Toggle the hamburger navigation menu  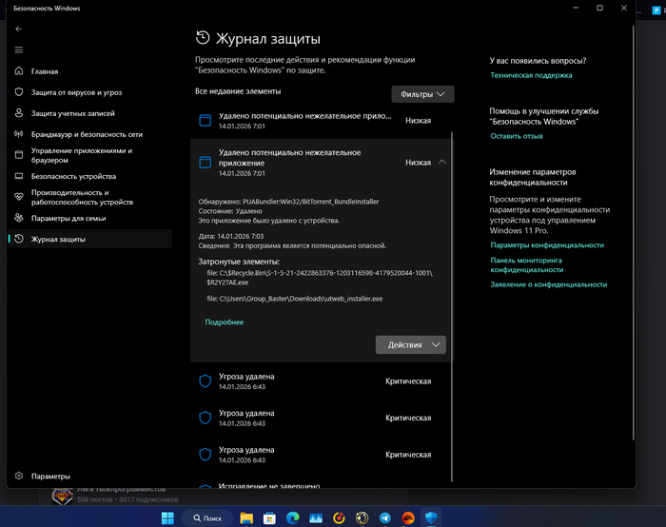19,49
